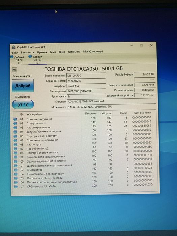Open the Функція menu
Viewport: 177px width, 236px height.
[42, 52]
